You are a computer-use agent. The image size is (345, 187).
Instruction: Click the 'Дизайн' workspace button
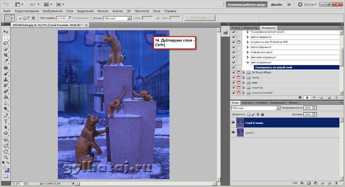point(276,5)
